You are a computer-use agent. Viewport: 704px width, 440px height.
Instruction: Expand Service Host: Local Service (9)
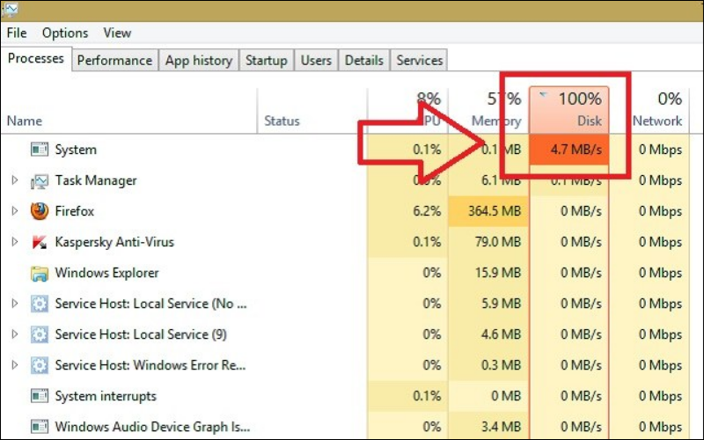click(15, 334)
